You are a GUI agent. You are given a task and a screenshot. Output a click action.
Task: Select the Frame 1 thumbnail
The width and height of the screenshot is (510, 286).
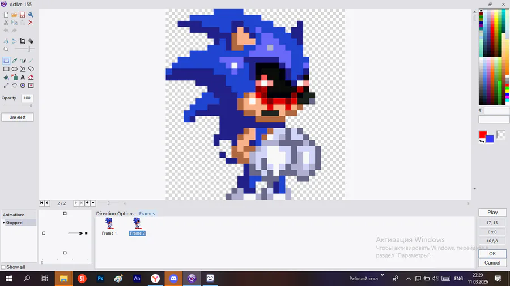[x=109, y=226]
